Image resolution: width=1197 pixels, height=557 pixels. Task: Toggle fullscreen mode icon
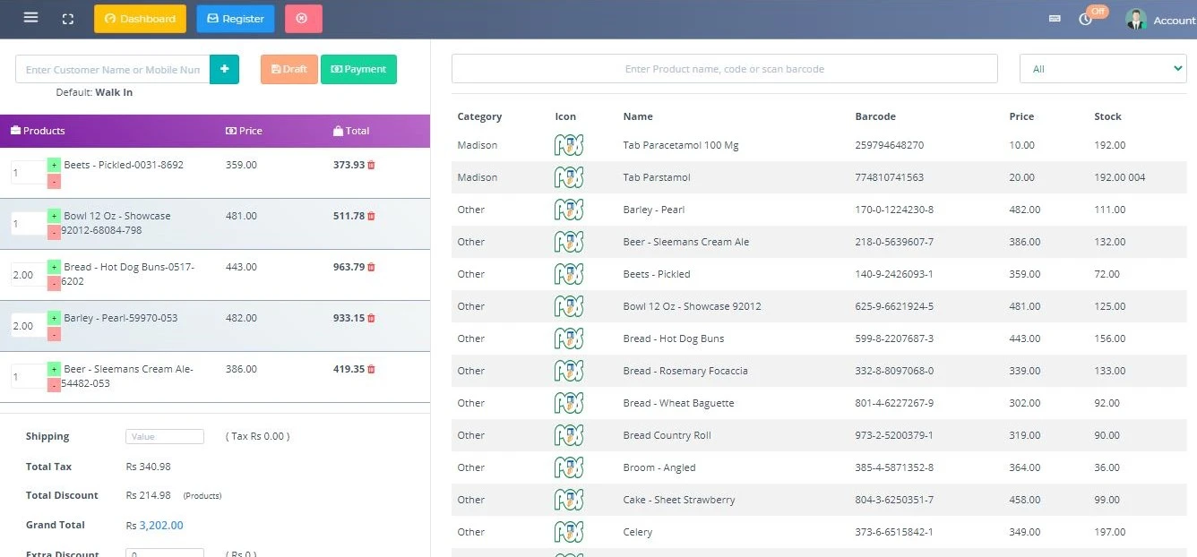(x=68, y=19)
